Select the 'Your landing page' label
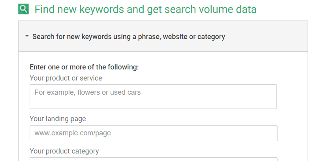 coord(58,119)
